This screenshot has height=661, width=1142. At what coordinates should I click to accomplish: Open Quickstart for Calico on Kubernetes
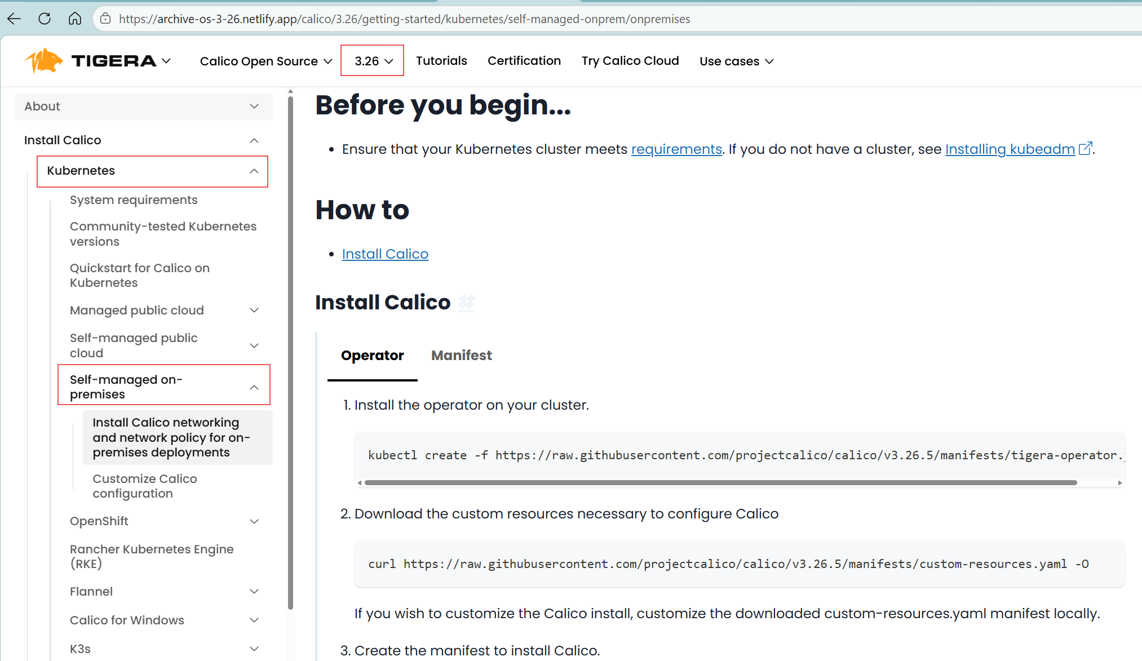pyautogui.click(x=140, y=276)
